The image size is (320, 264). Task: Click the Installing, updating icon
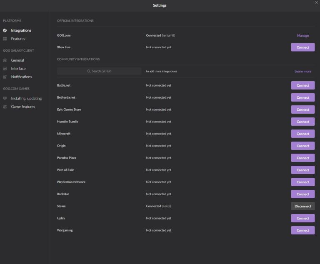tap(5, 98)
